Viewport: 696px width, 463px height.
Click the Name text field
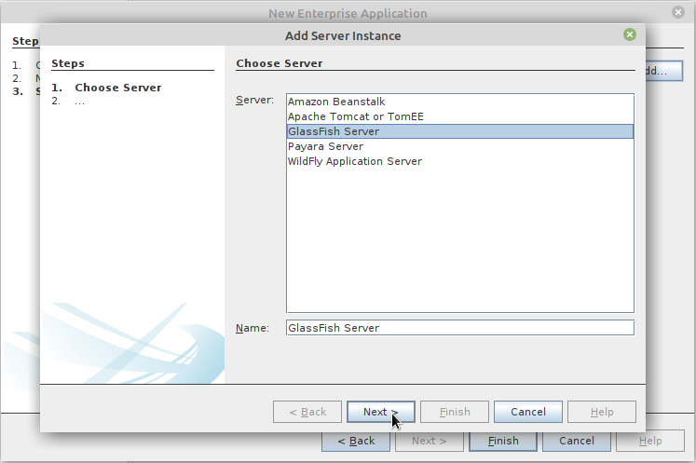[x=459, y=328]
